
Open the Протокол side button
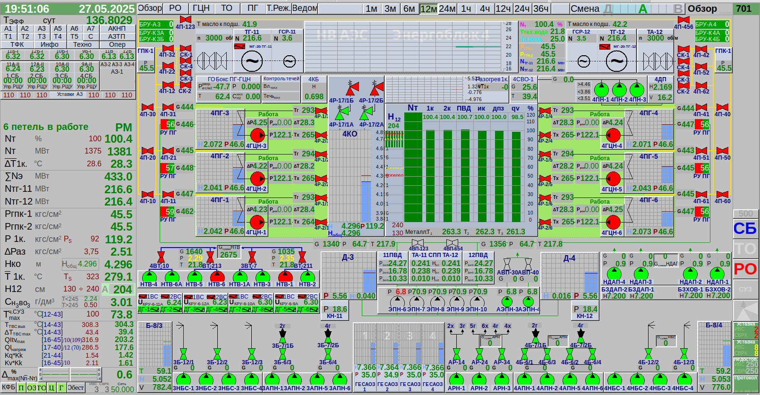click(x=746, y=384)
